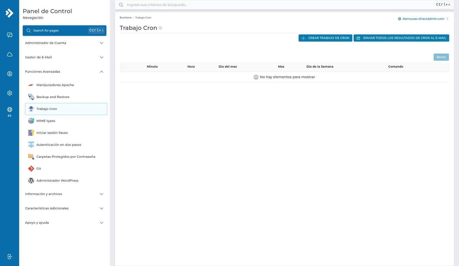Click the Minuto column header
Screen dimensions: 459x266
point(152,66)
